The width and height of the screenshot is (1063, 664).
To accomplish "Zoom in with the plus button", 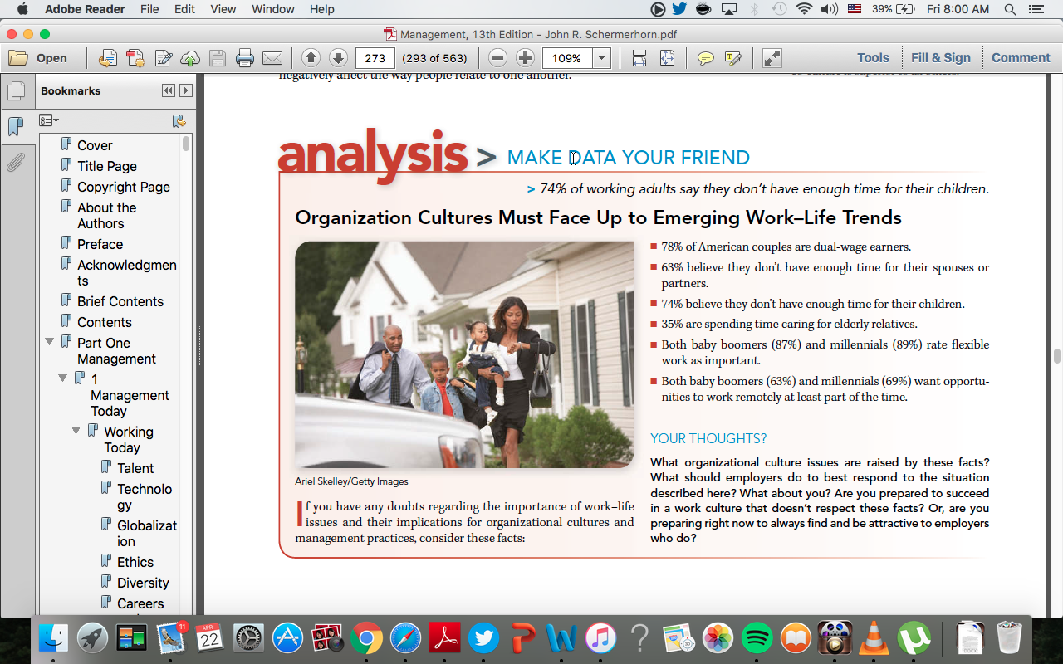I will click(525, 58).
